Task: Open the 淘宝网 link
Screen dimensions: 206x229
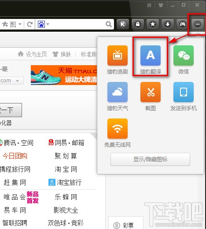Action: click(x=66, y=169)
